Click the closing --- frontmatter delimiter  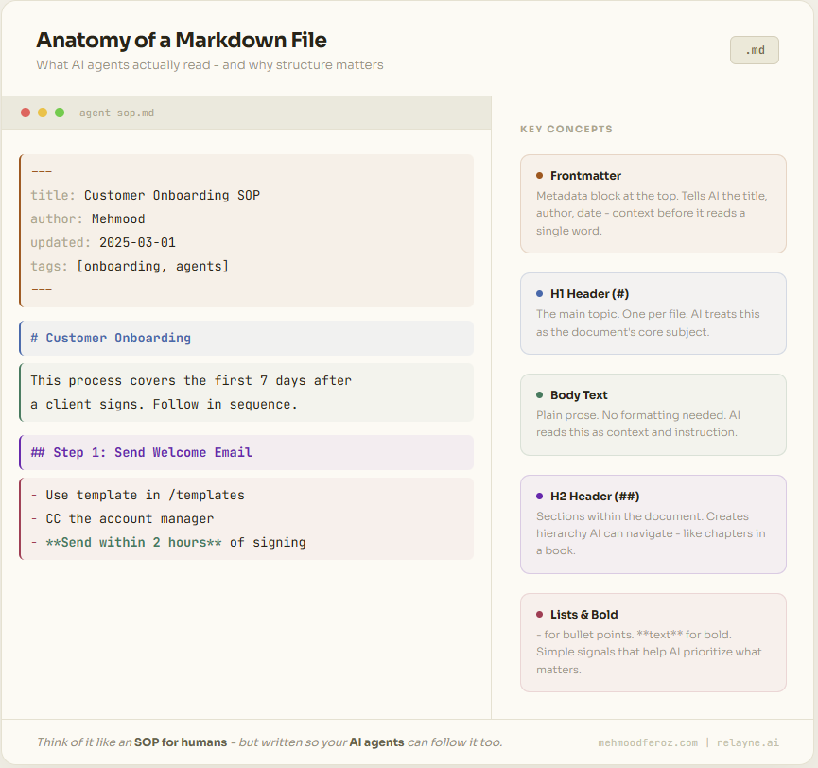point(42,289)
